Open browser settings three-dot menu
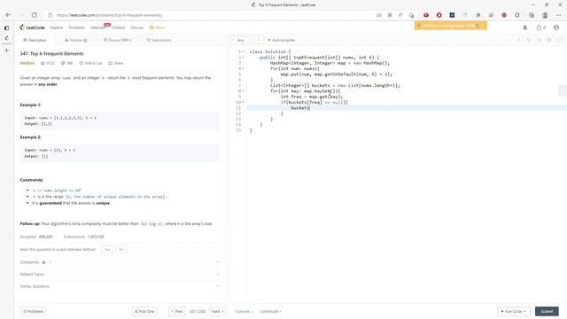Image resolution: width=567 pixels, height=319 pixels. pos(559,15)
